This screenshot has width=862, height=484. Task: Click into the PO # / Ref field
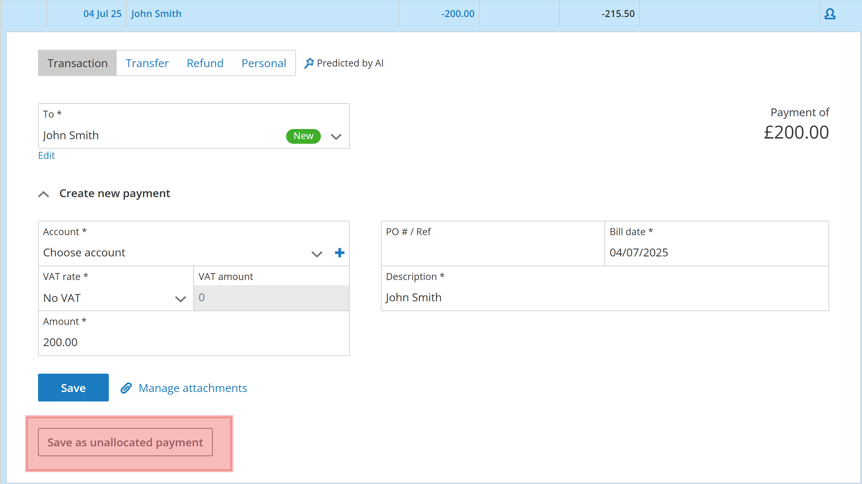492,252
